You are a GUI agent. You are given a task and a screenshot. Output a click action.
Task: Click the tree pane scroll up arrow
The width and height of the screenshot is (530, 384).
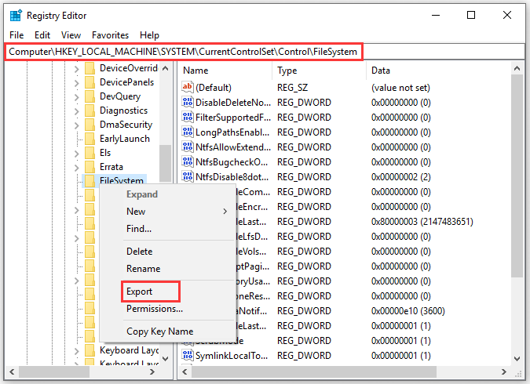tap(166, 68)
